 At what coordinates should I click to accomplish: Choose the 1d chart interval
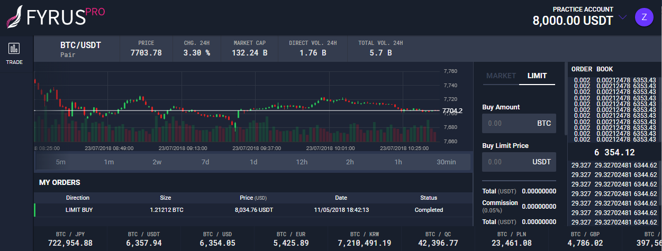[253, 162]
